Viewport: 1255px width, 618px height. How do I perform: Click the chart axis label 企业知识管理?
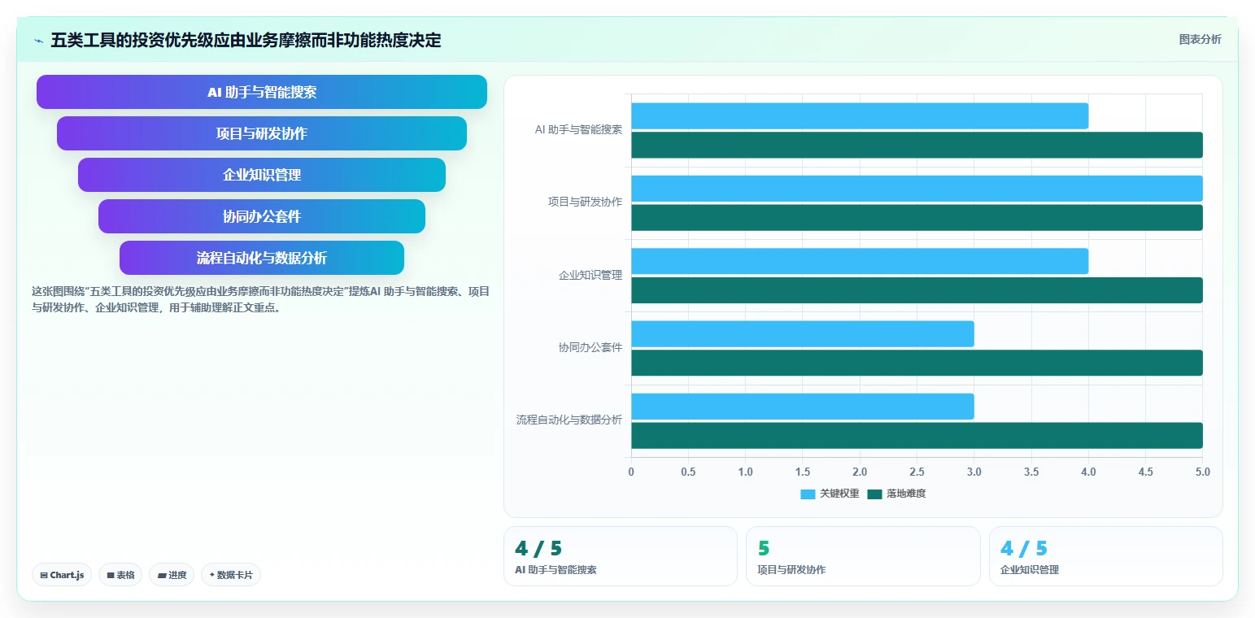click(590, 275)
